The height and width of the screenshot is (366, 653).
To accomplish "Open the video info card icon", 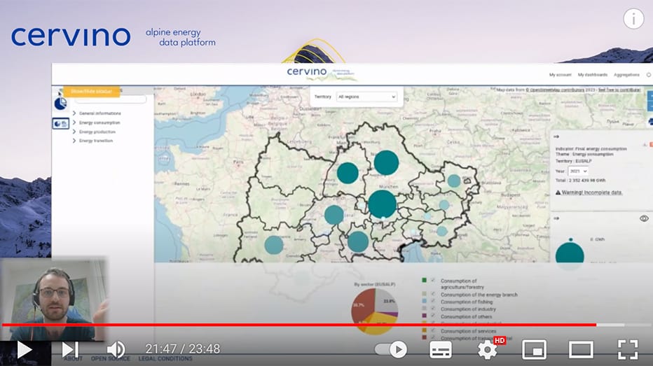I will point(633,19).
